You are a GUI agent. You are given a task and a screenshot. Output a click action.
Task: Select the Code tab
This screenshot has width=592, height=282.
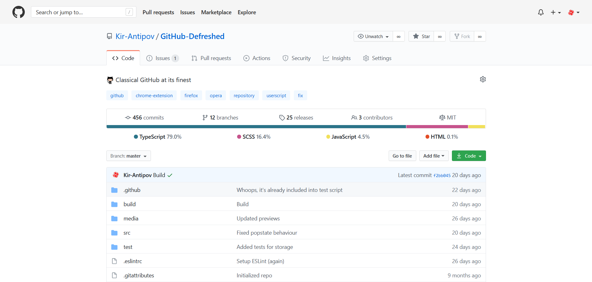123,58
